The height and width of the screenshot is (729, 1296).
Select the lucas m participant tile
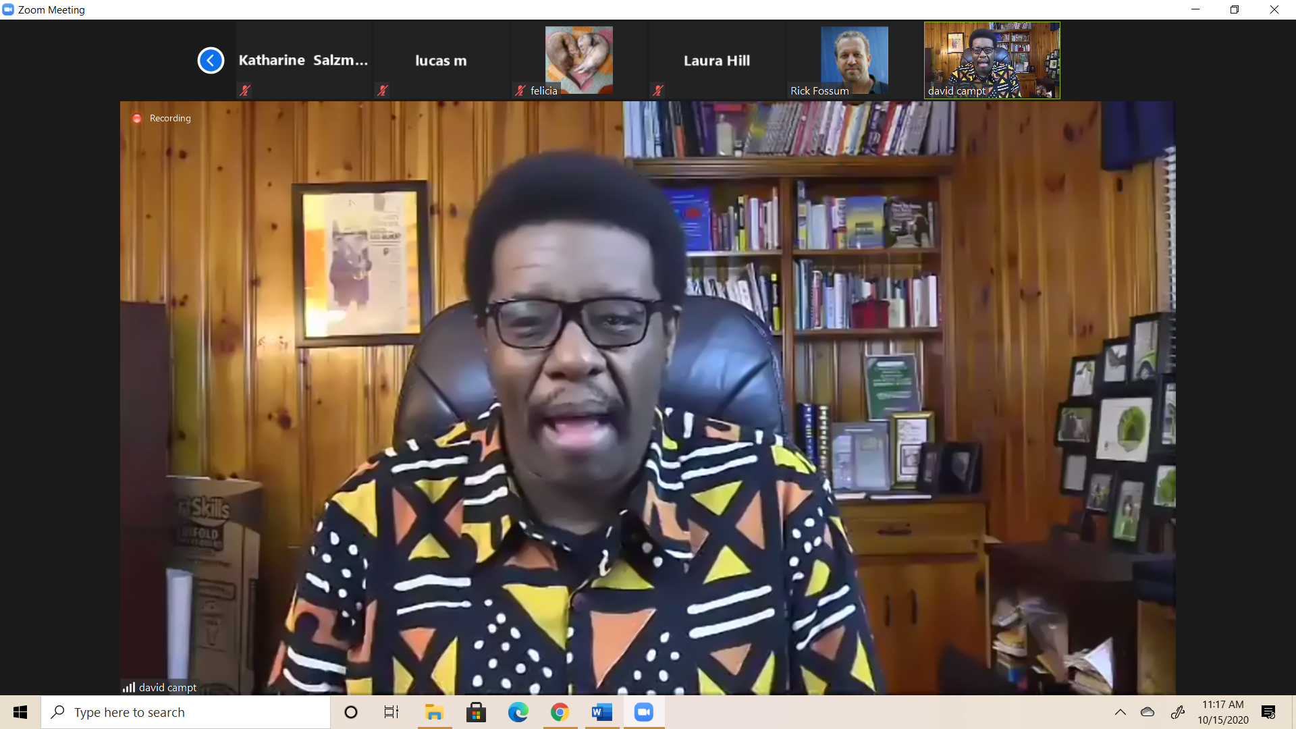click(441, 61)
